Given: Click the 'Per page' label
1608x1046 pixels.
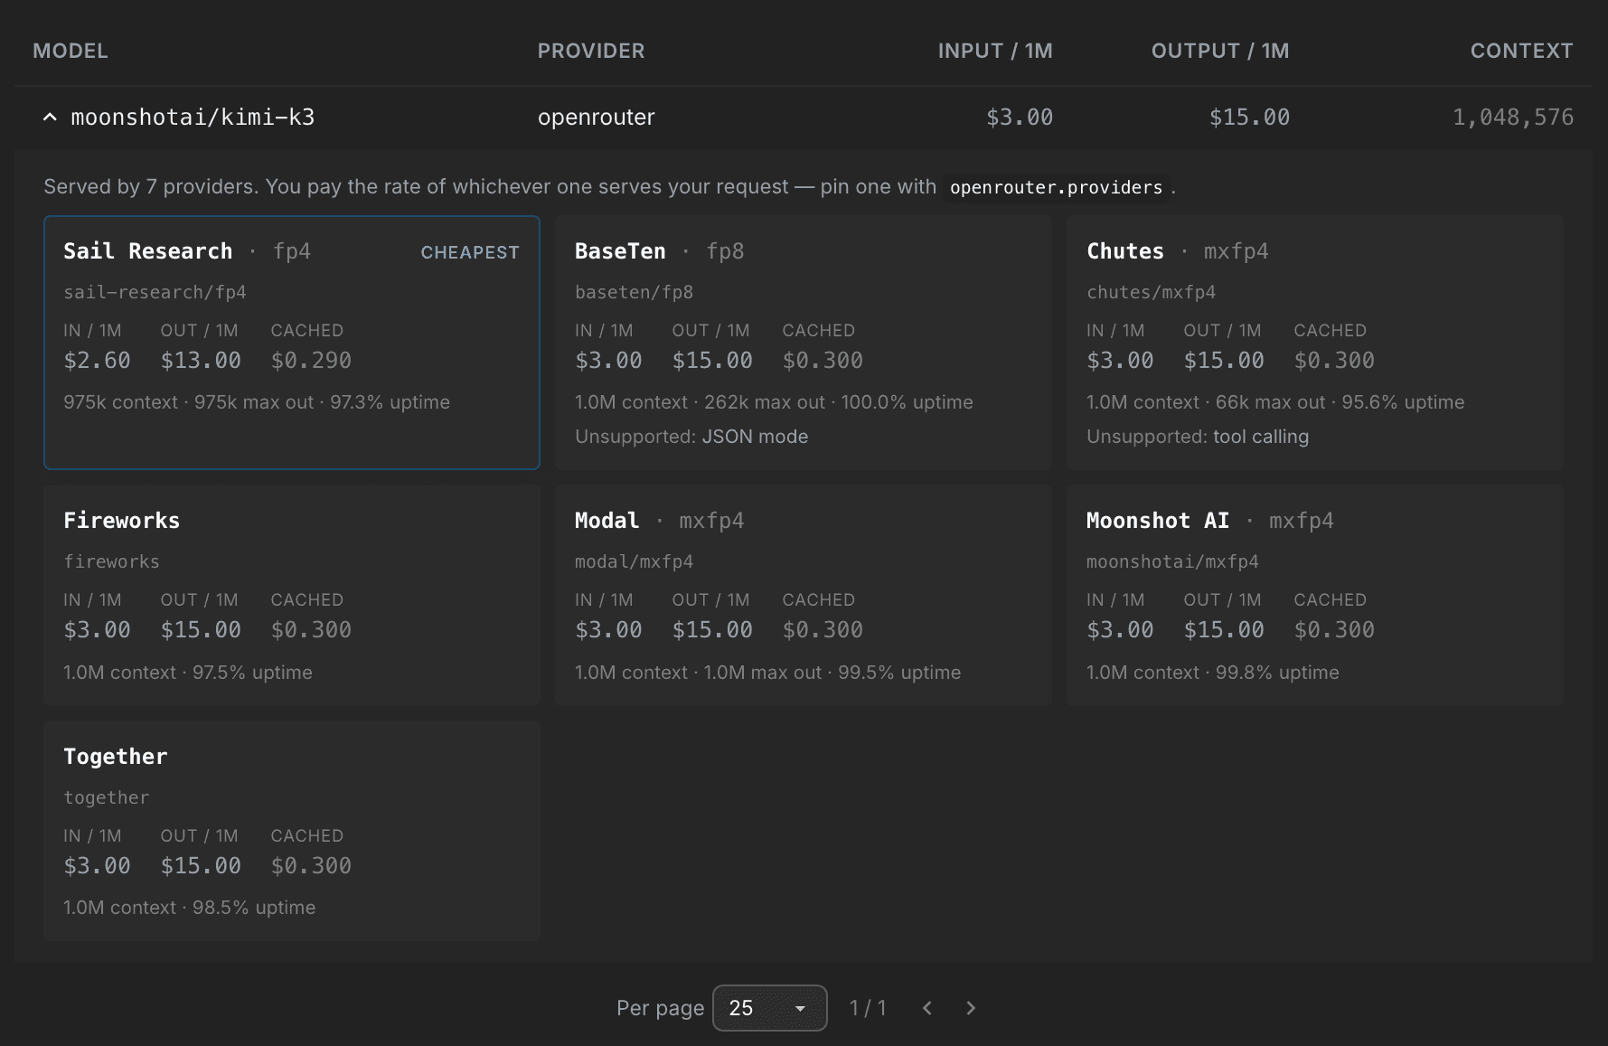Looking at the screenshot, I should pyautogui.click(x=661, y=1008).
